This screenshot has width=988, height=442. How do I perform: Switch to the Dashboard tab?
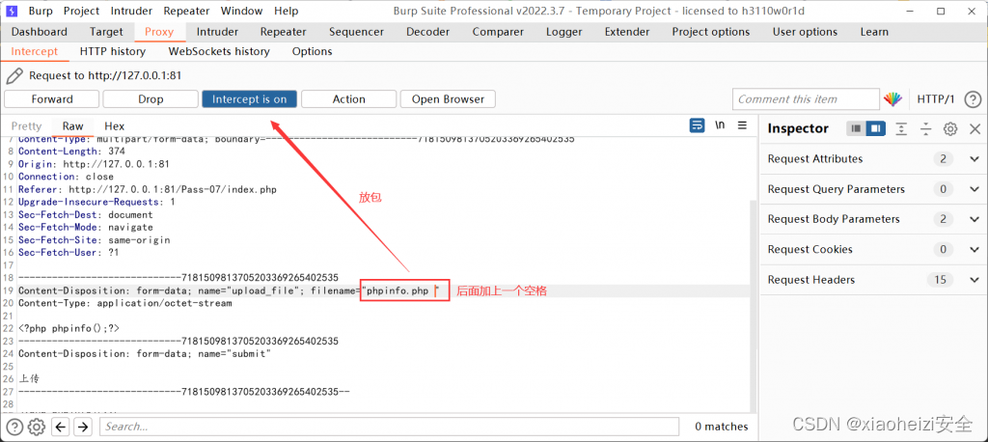39,32
